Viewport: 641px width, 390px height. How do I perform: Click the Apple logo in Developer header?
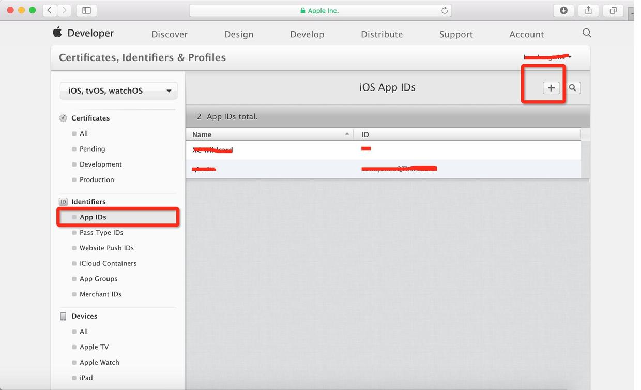57,32
